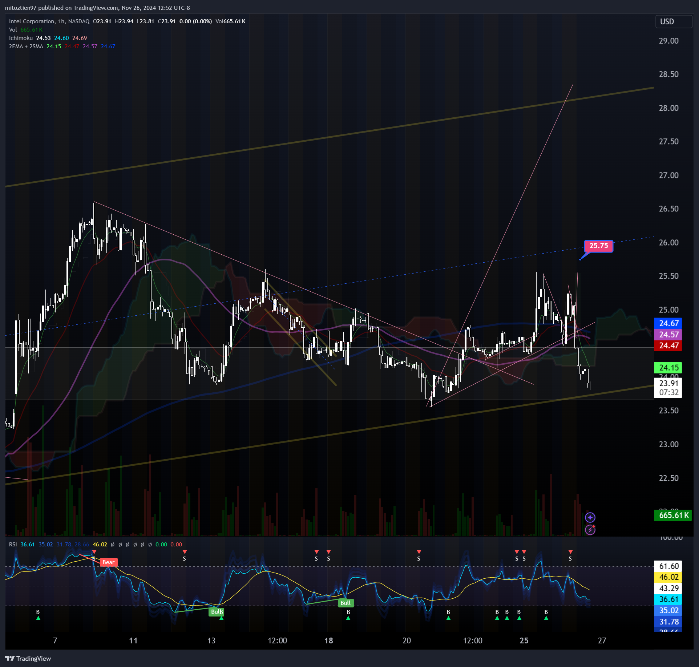
Task: Open the USD currency selector
Action: 674,22
